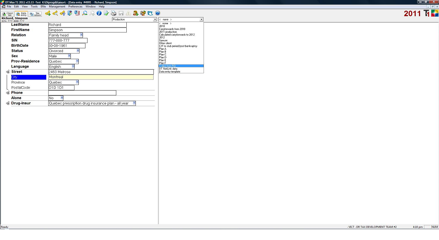Click the blue help question mark icon
This screenshot has width=439, height=240.
coord(158,13)
